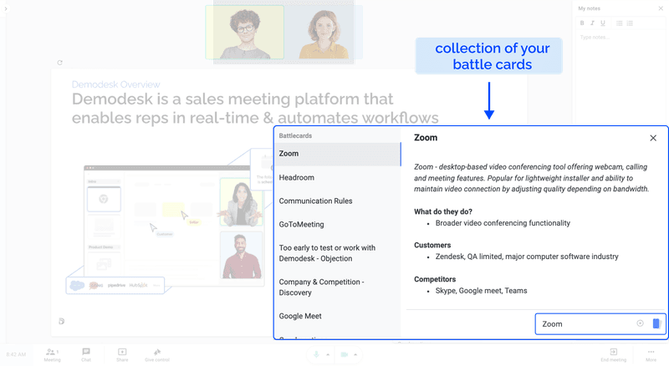Click the Battlecards list header
Screen dimensions: 669x366
pos(295,135)
